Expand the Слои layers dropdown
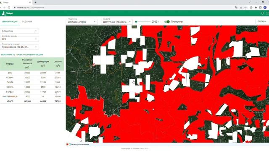The image size is (269, 151). pos(262,21)
